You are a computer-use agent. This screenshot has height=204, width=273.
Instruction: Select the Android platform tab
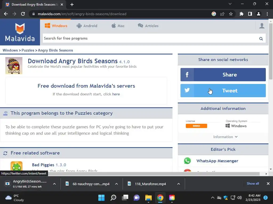(87, 26)
